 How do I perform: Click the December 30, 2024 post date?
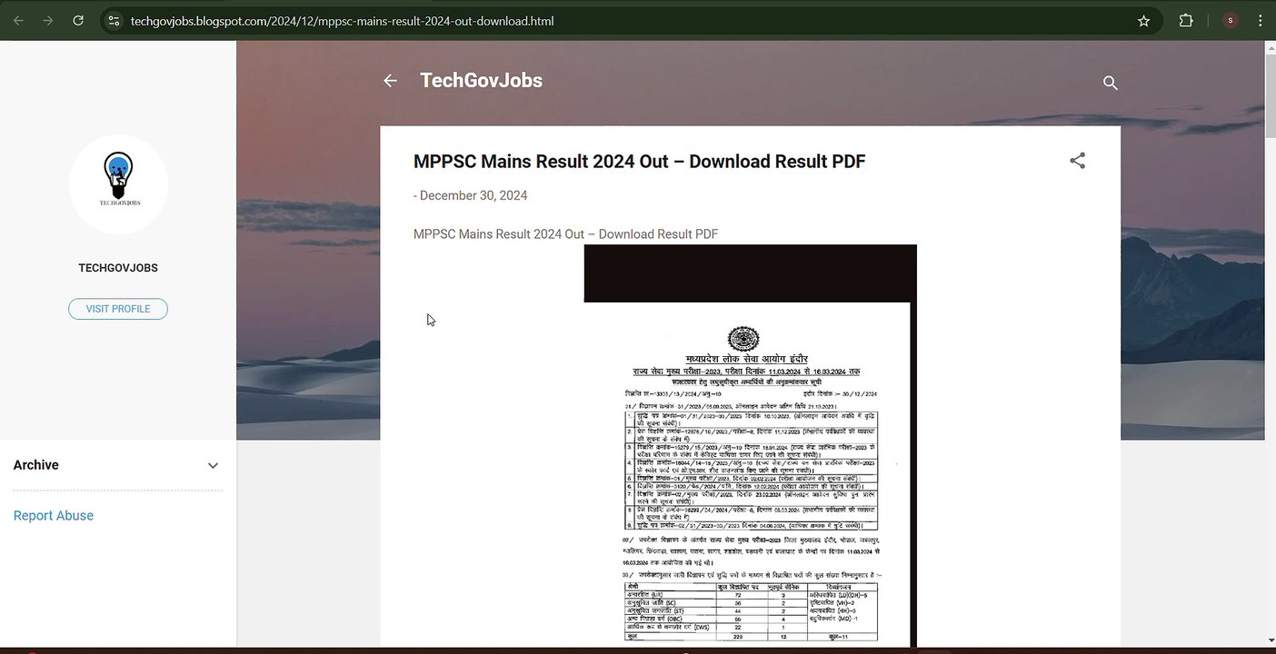(x=474, y=195)
